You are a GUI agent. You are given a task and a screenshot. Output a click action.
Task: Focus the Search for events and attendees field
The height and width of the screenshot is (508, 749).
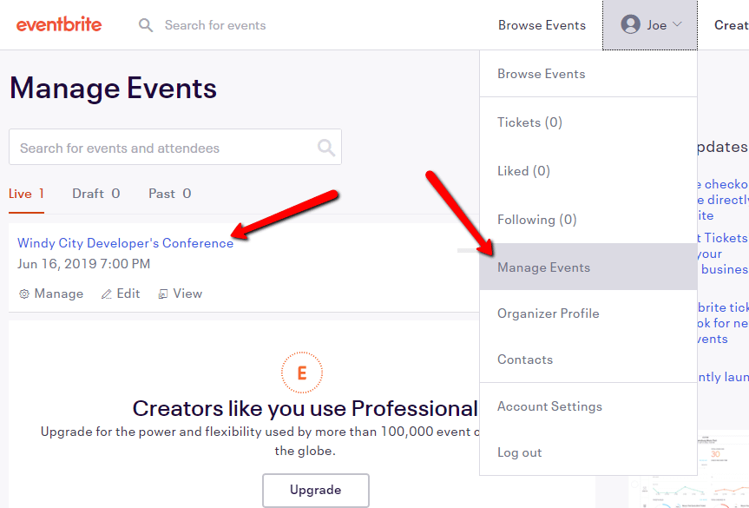pyautogui.click(x=175, y=147)
